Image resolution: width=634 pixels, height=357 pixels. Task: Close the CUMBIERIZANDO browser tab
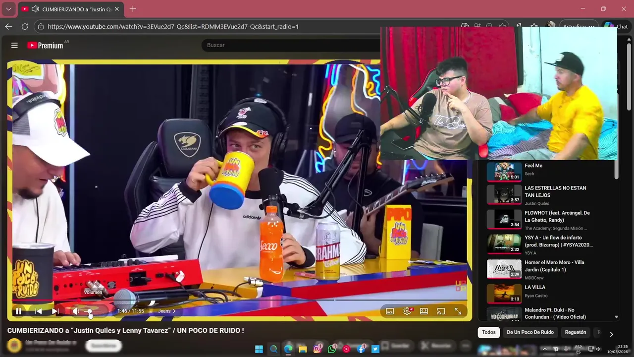117,9
